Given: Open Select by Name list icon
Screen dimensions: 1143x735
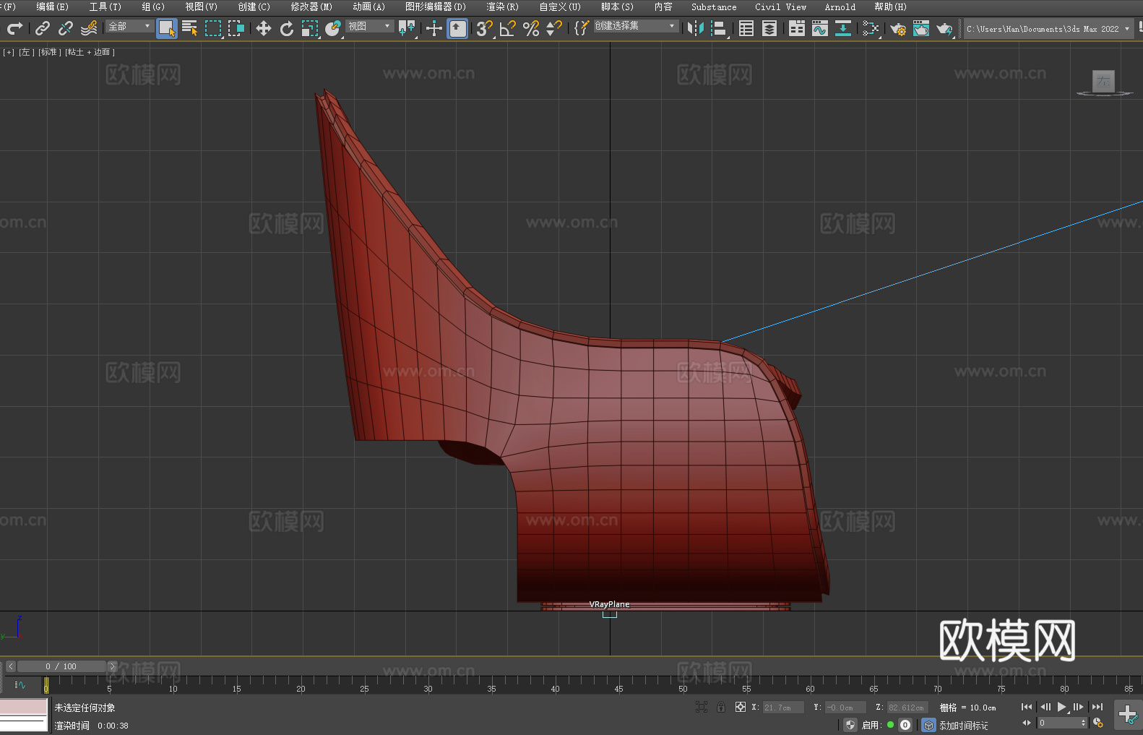Looking at the screenshot, I should tap(190, 28).
